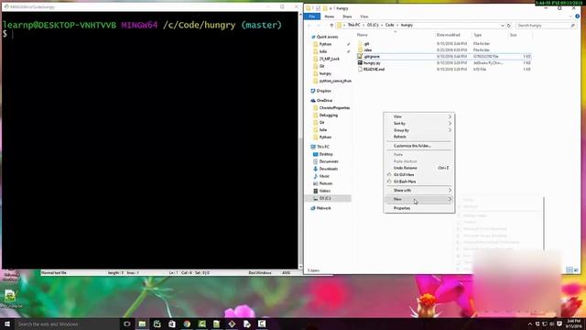Select Documents under This PC

point(329,161)
